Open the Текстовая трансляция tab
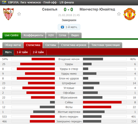 [106, 45]
